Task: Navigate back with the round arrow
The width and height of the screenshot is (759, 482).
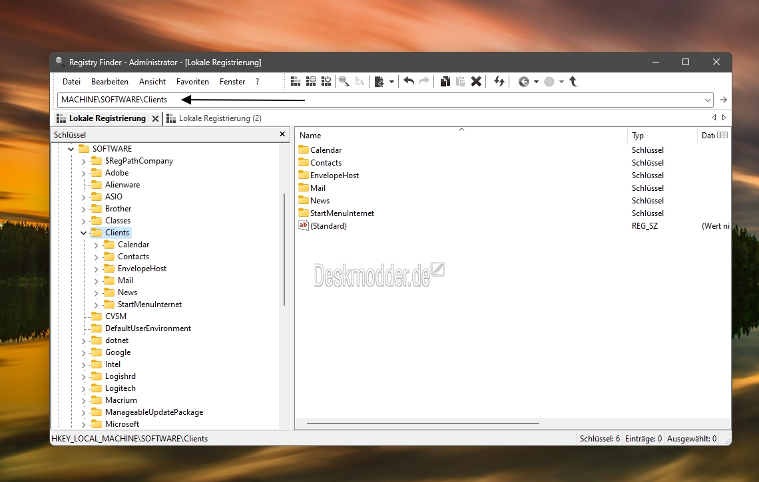Action: click(524, 82)
